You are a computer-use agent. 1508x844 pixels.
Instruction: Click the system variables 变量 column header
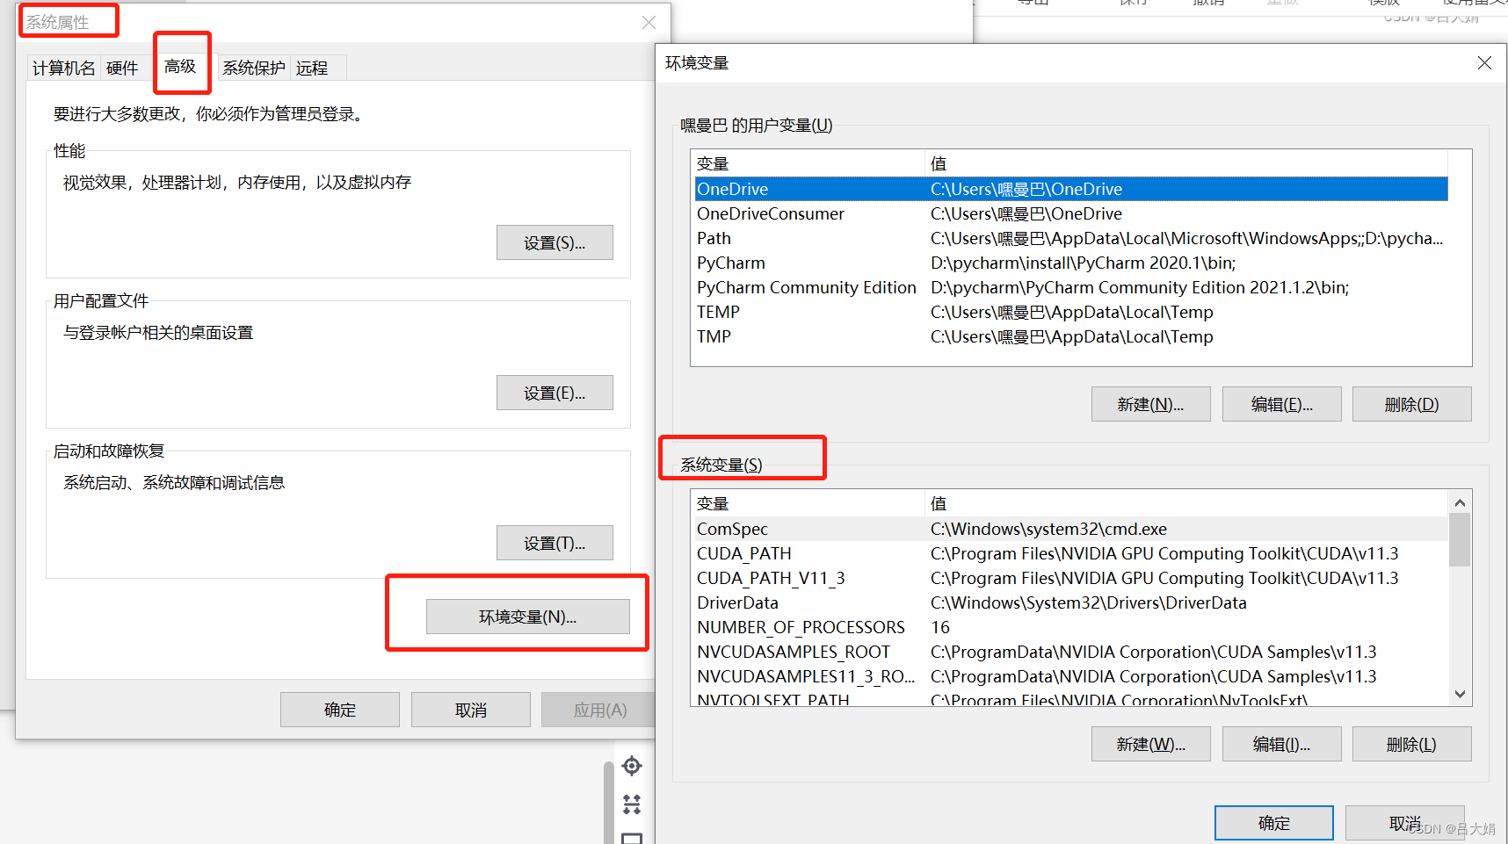(x=808, y=503)
